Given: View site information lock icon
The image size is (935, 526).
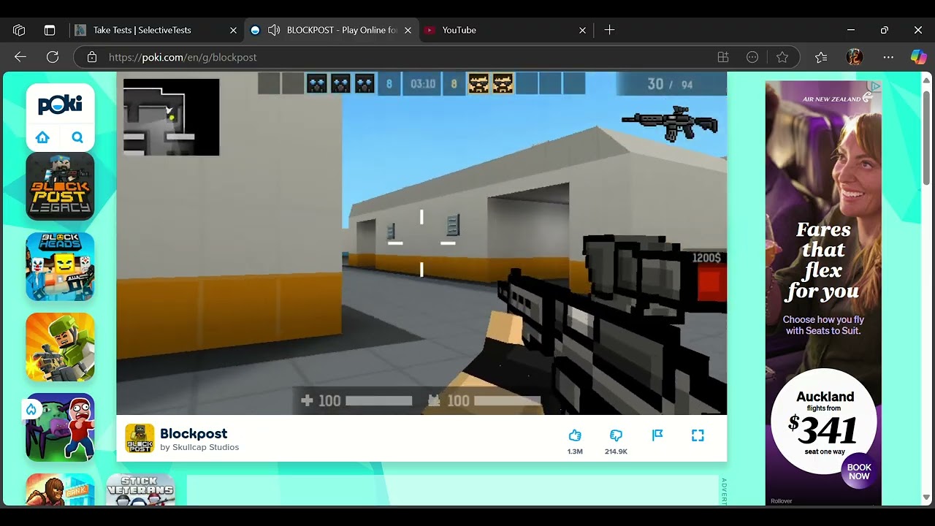Looking at the screenshot, I should [x=91, y=57].
